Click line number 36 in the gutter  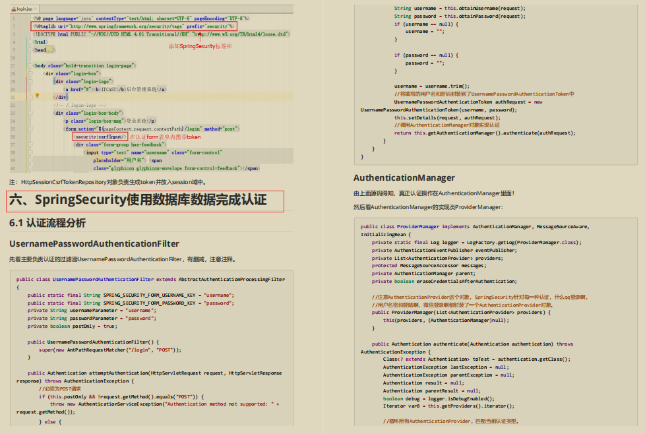[13, 137]
